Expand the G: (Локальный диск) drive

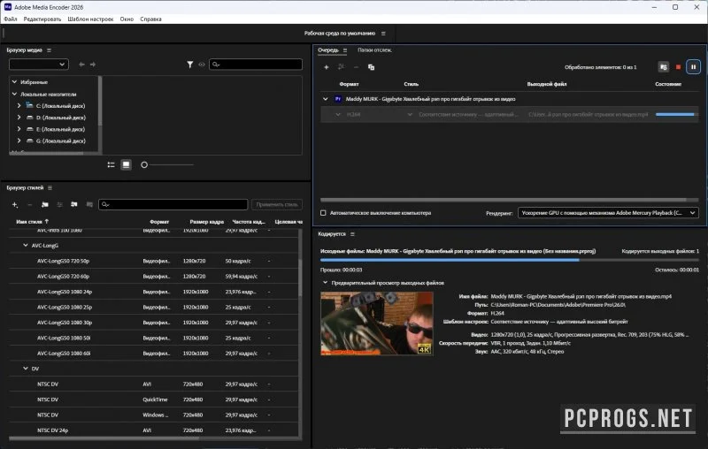click(19, 141)
